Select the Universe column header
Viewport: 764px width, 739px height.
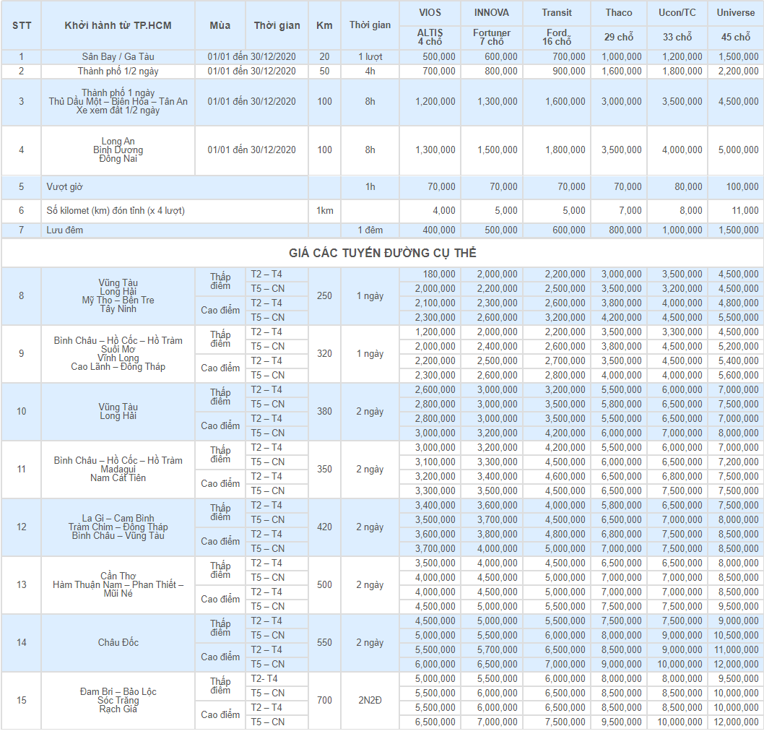coord(735,12)
